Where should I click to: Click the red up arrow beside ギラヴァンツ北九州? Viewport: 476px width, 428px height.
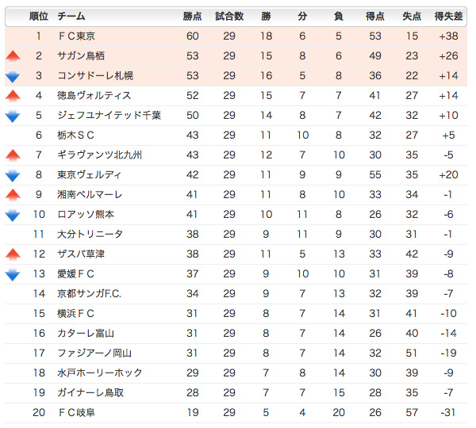pyautogui.click(x=13, y=155)
